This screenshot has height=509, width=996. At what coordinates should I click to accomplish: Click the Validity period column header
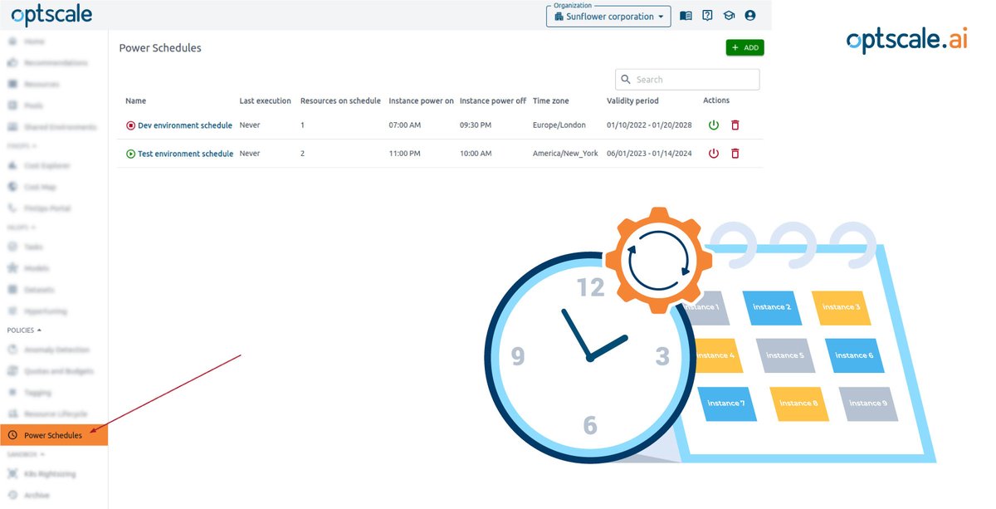[x=632, y=100]
